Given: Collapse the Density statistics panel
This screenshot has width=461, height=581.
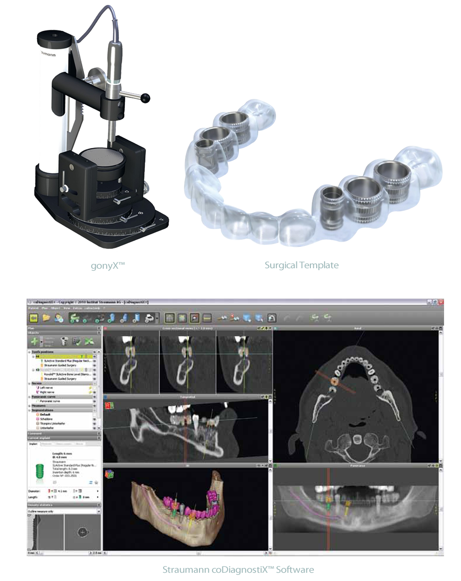Looking at the screenshot, I should (99, 505).
